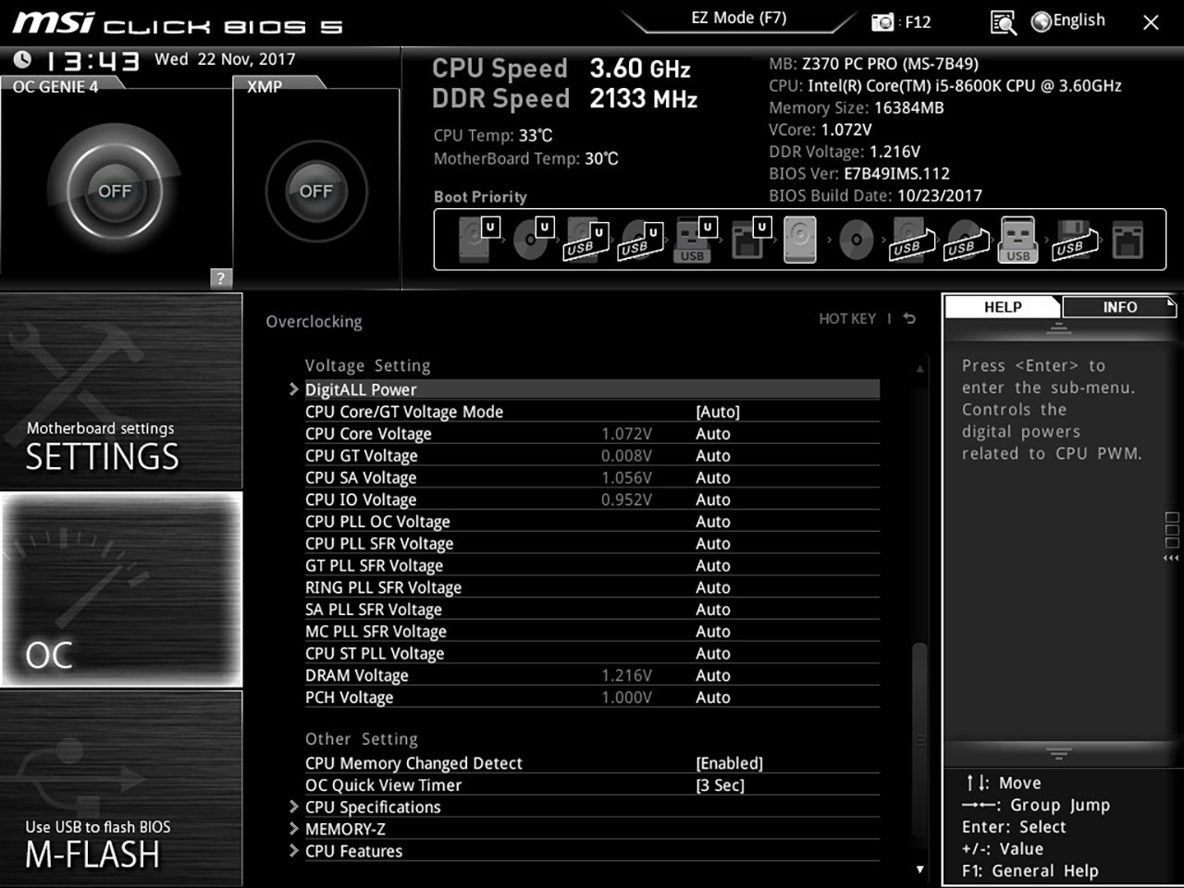The image size is (1184, 888).
Task: Toggle the OC GENIE 4 OFF knob
Action: click(115, 191)
